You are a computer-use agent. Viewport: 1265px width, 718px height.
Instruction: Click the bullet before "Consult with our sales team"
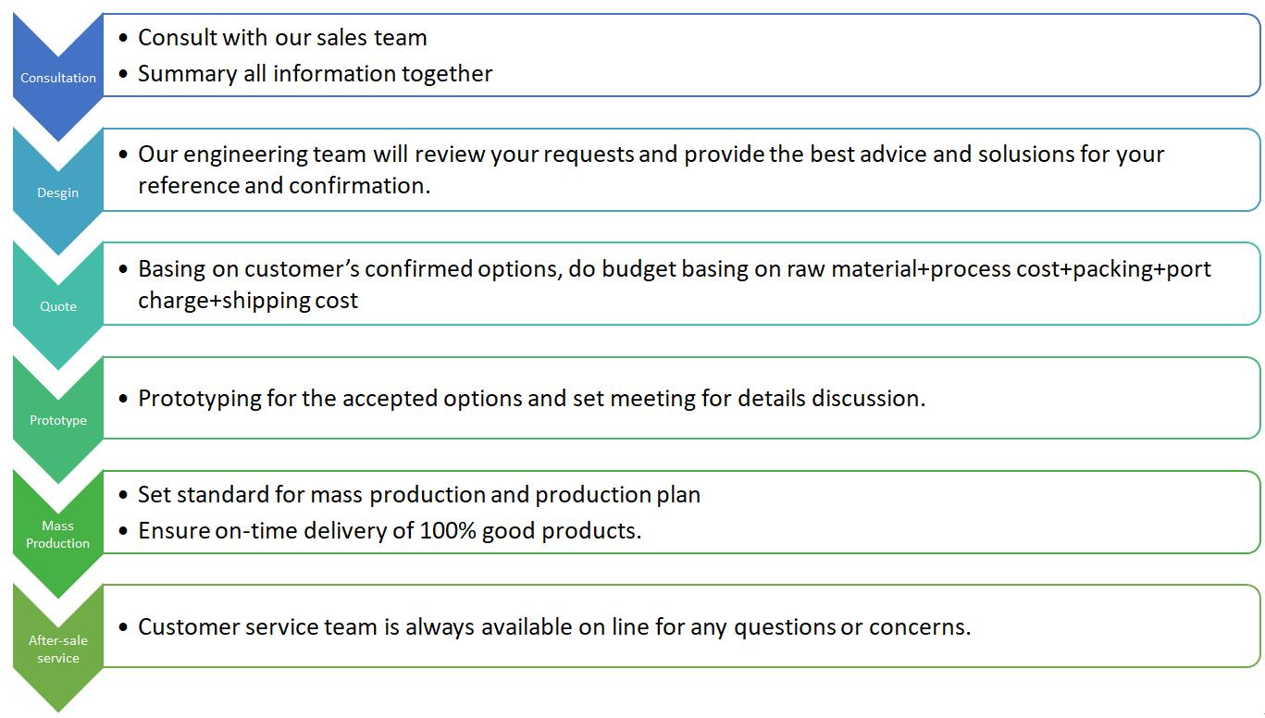[124, 39]
